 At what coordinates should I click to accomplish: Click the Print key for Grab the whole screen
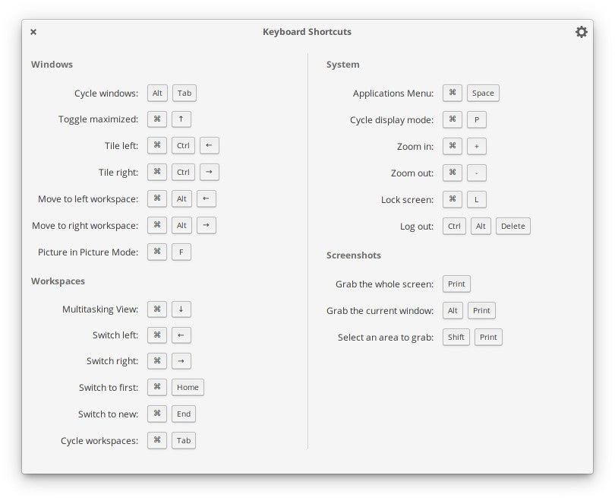tap(456, 284)
